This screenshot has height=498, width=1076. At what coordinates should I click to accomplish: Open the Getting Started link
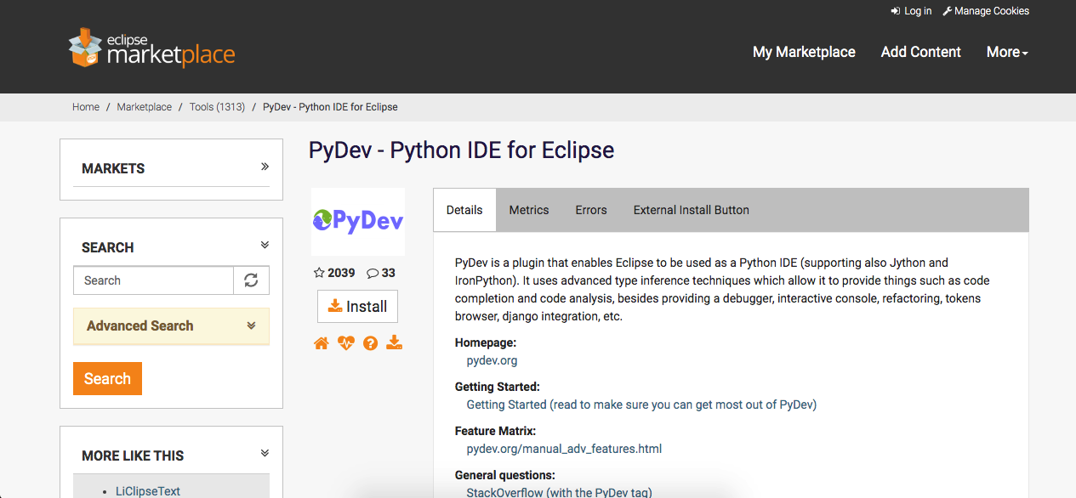641,405
